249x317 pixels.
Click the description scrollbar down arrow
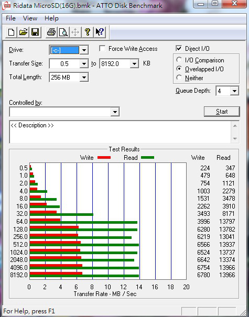[x=235, y=138]
